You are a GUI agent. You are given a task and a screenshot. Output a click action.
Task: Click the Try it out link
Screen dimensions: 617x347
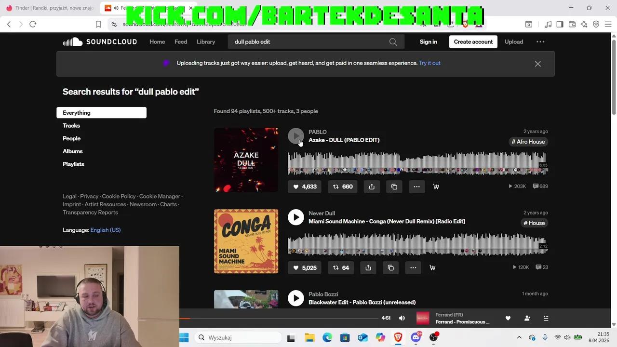(429, 63)
